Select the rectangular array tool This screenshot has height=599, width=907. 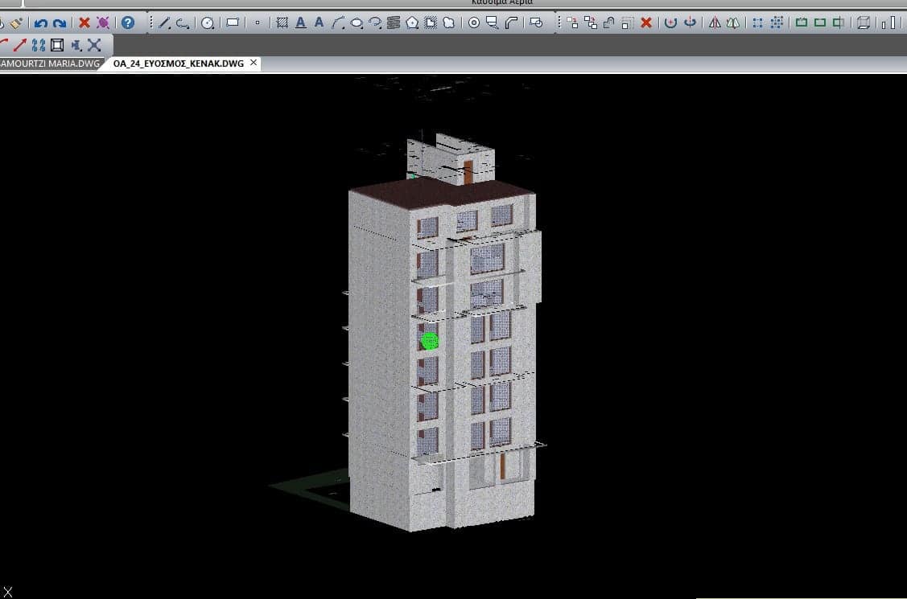tap(757, 23)
